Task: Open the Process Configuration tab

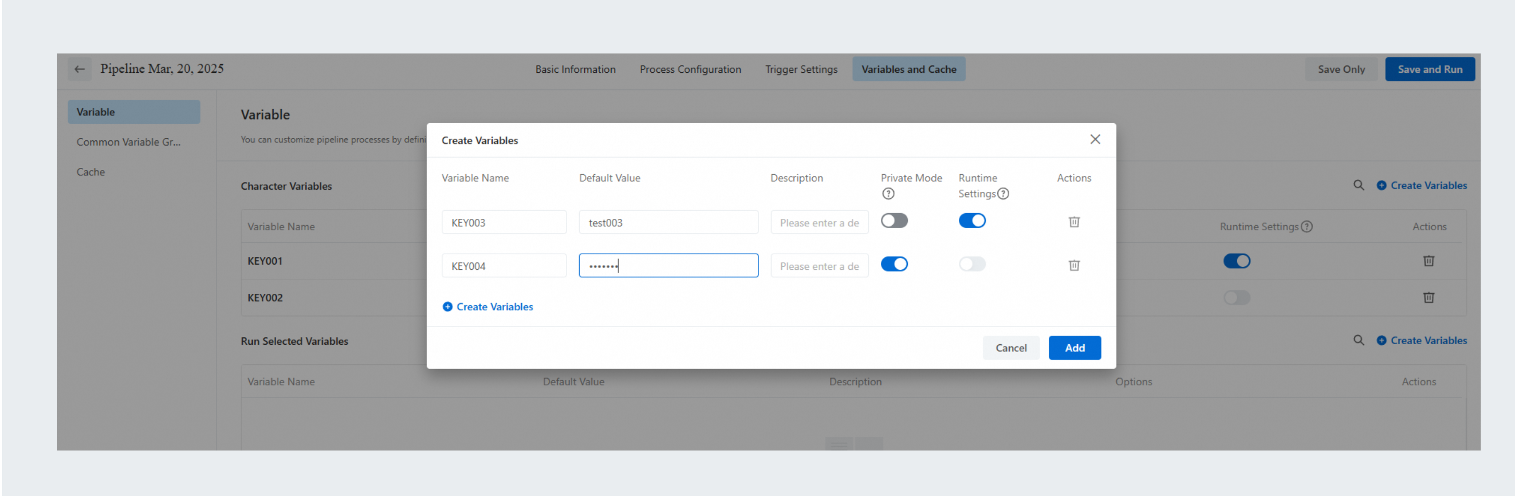Action: (690, 69)
